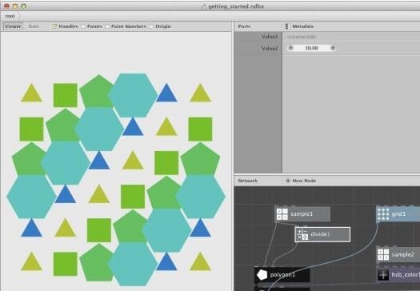Decrease Value2 with left stepper arrow

tap(290, 48)
